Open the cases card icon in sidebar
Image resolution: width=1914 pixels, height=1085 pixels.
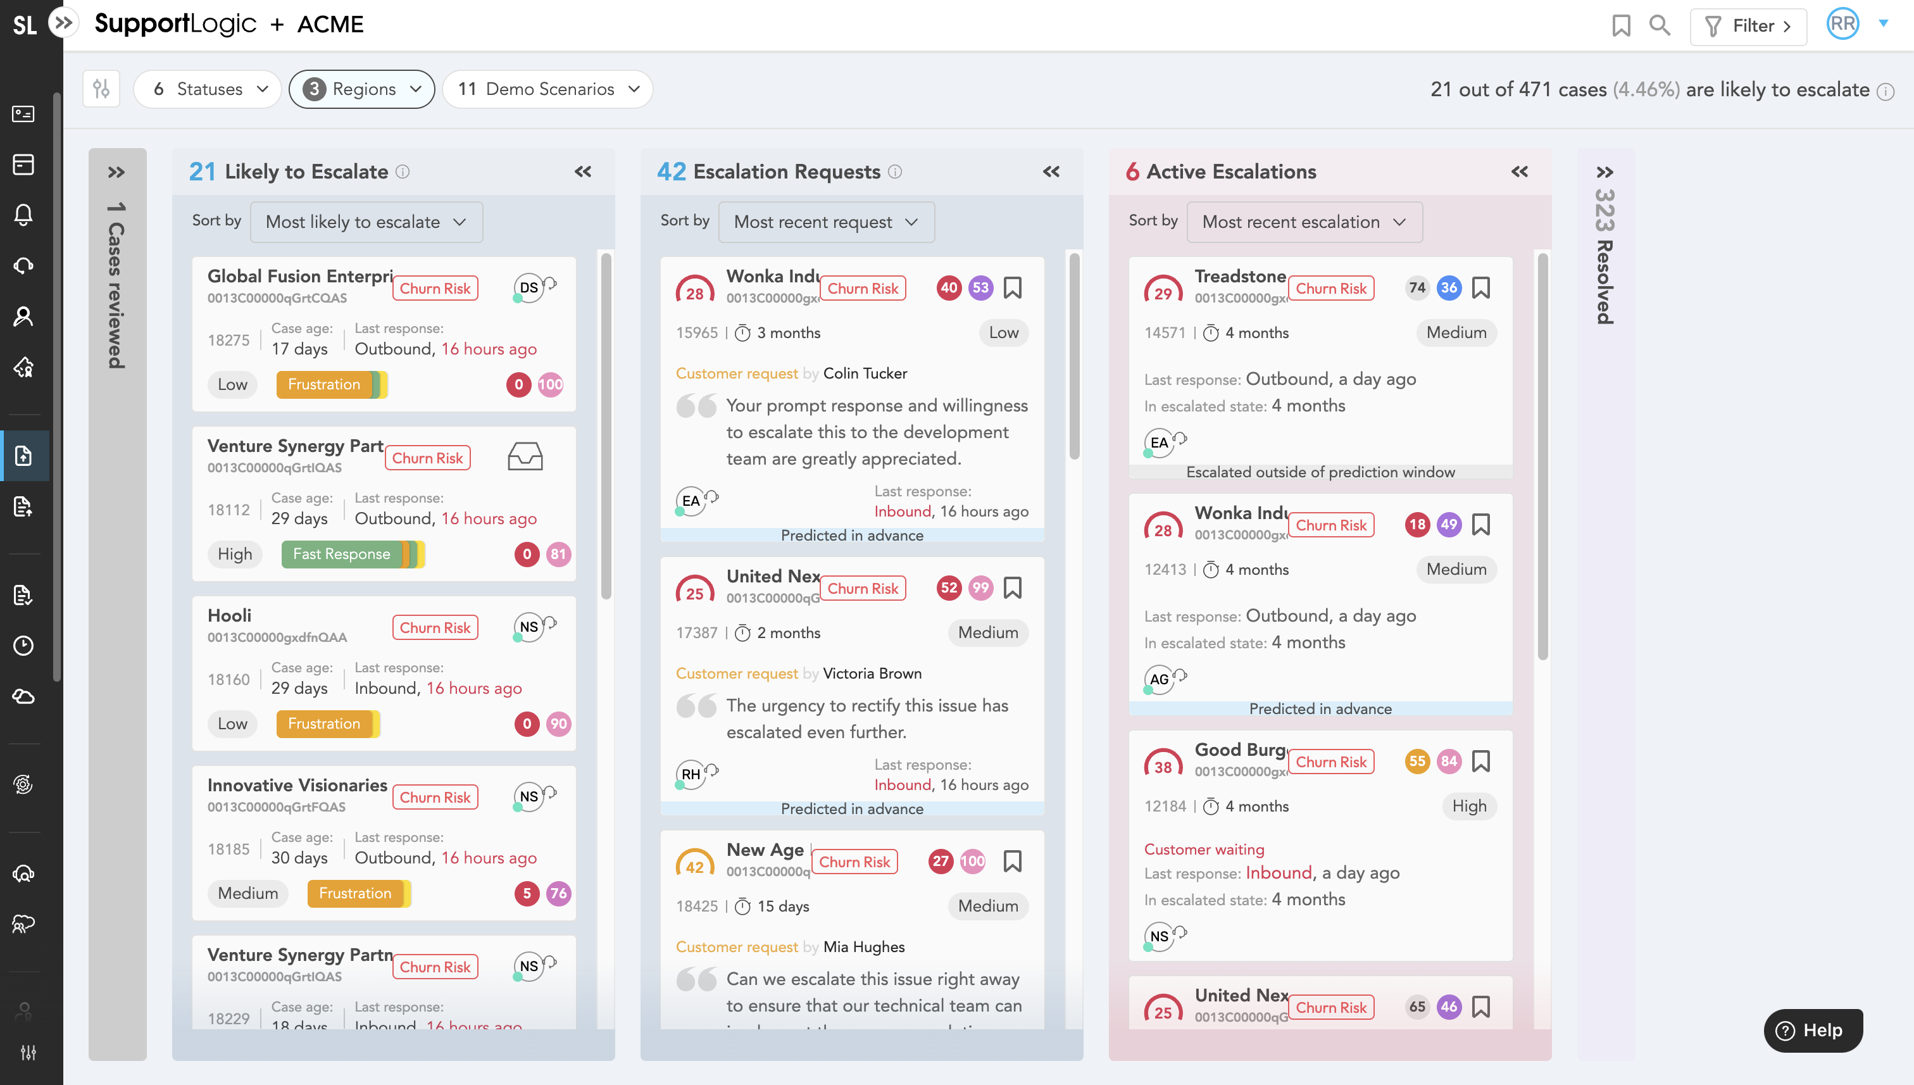pos(24,114)
